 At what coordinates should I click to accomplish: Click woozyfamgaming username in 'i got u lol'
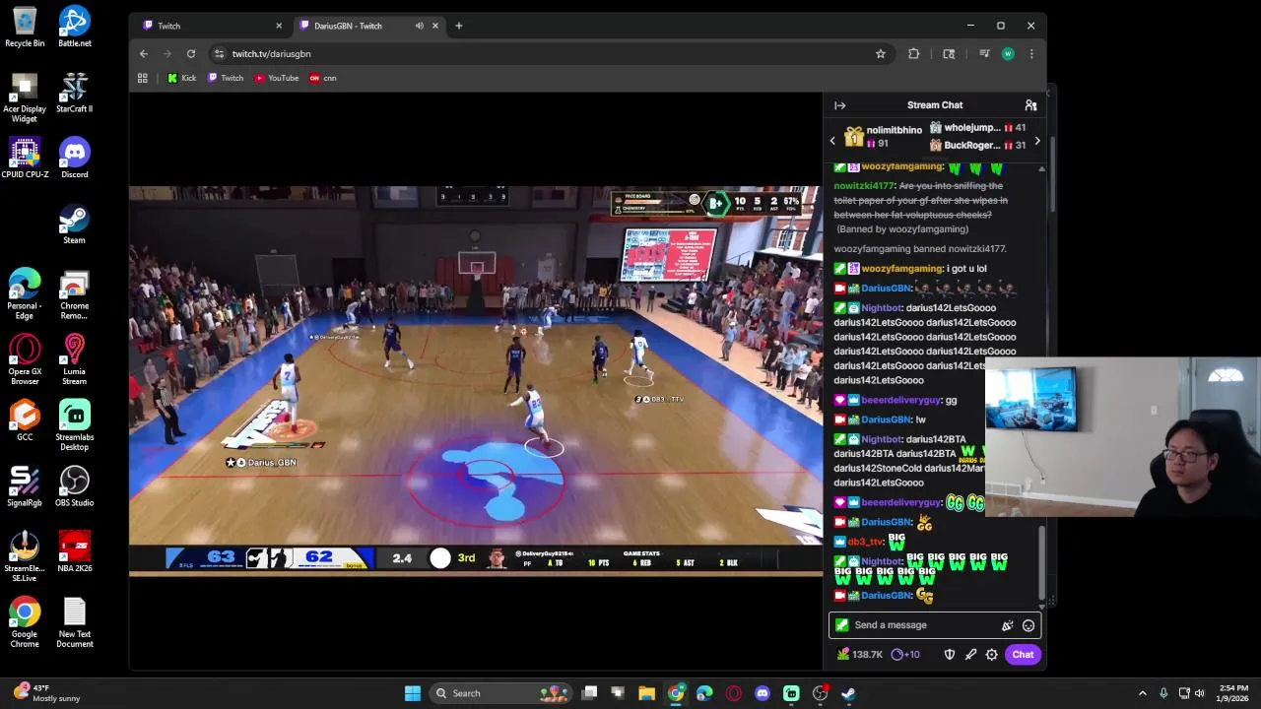coord(902,269)
